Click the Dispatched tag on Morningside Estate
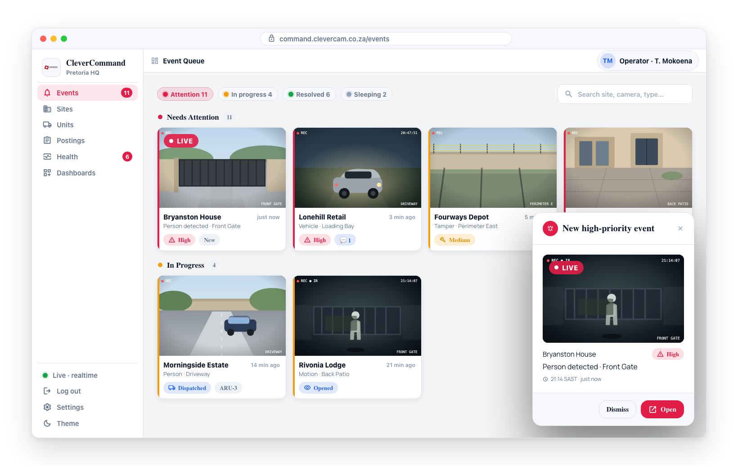Screen dimensions: 738x466 point(187,388)
